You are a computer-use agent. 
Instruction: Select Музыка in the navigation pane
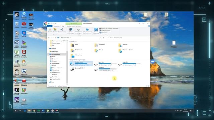[x=53, y=66]
